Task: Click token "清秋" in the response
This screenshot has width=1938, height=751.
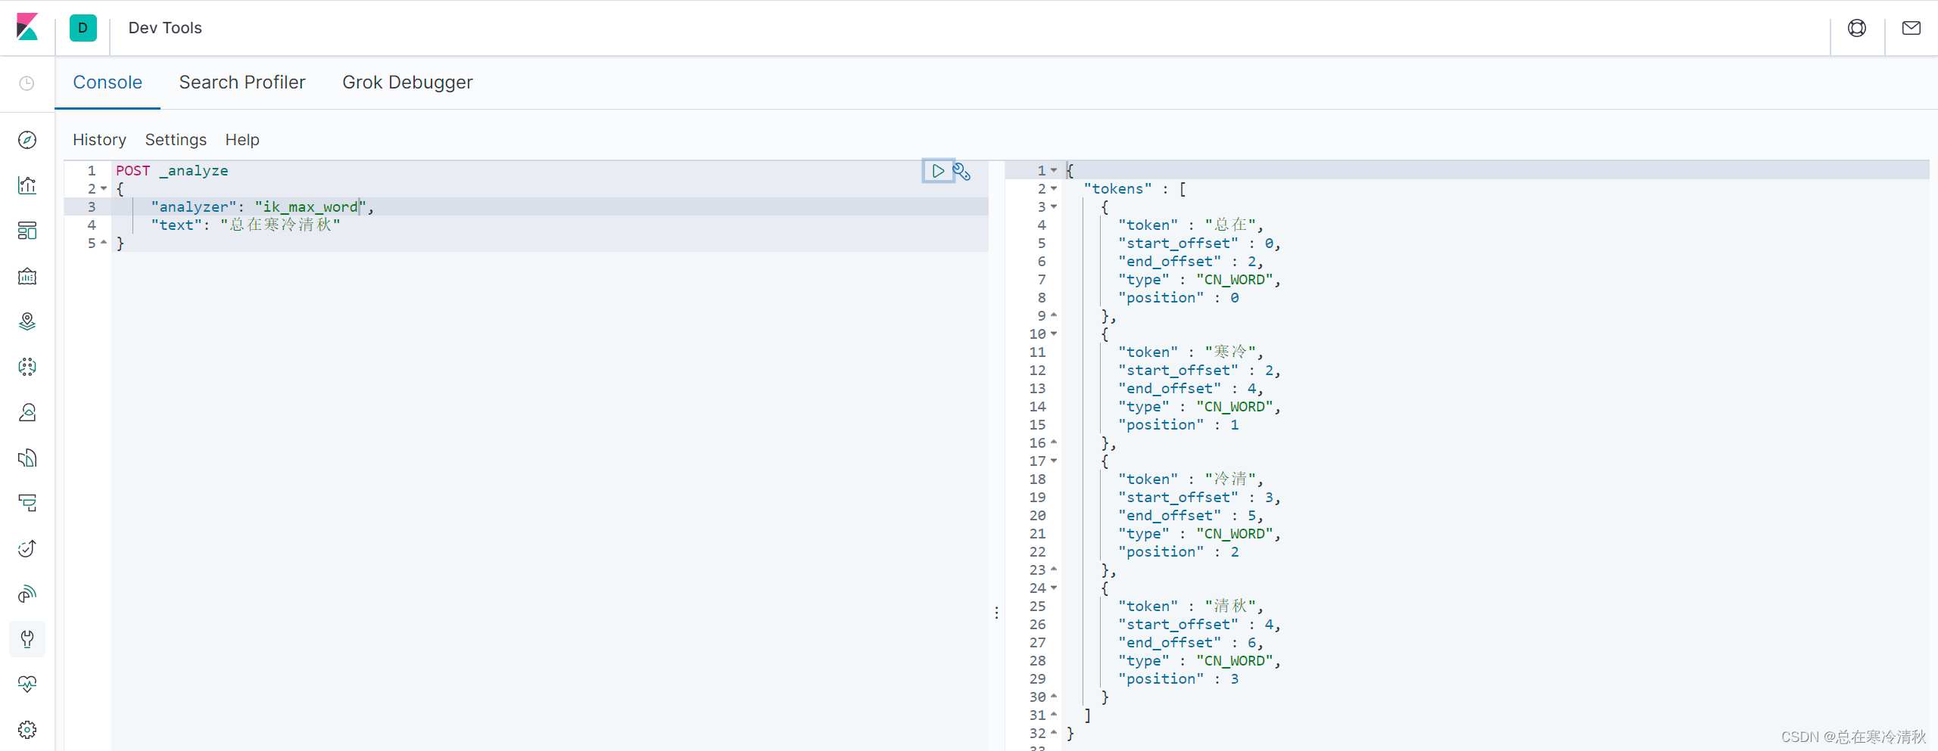Action: 1231,606
